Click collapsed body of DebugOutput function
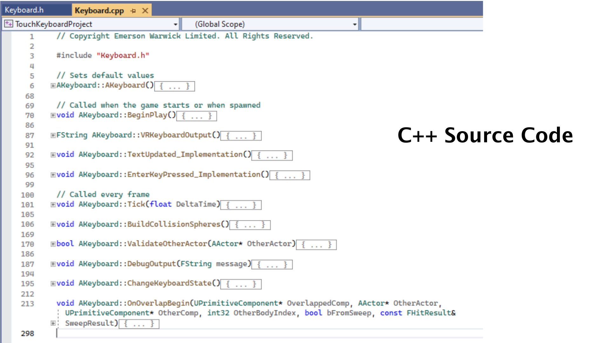Viewport: 610px width, 343px height. [x=272, y=265]
